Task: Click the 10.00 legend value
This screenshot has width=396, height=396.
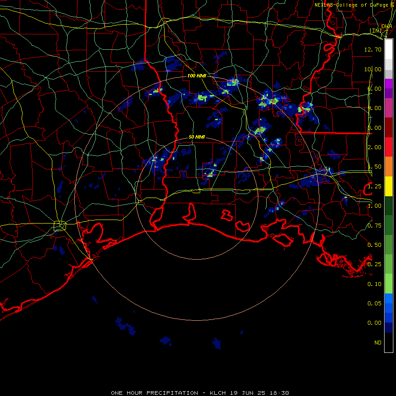Action: (x=373, y=69)
